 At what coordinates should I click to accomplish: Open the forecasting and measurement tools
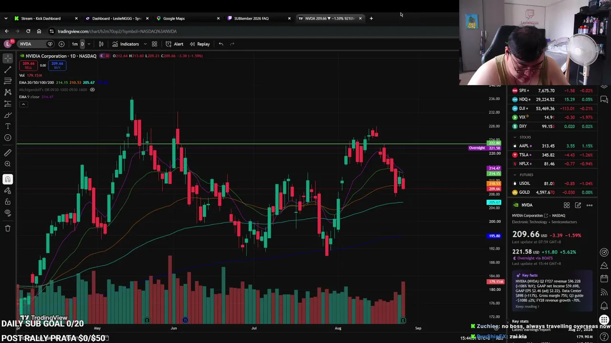pyautogui.click(x=8, y=103)
